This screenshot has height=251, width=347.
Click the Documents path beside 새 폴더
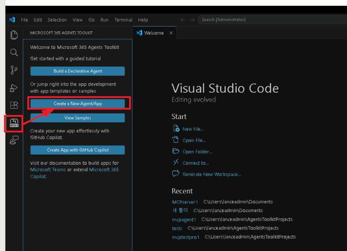[228, 210]
